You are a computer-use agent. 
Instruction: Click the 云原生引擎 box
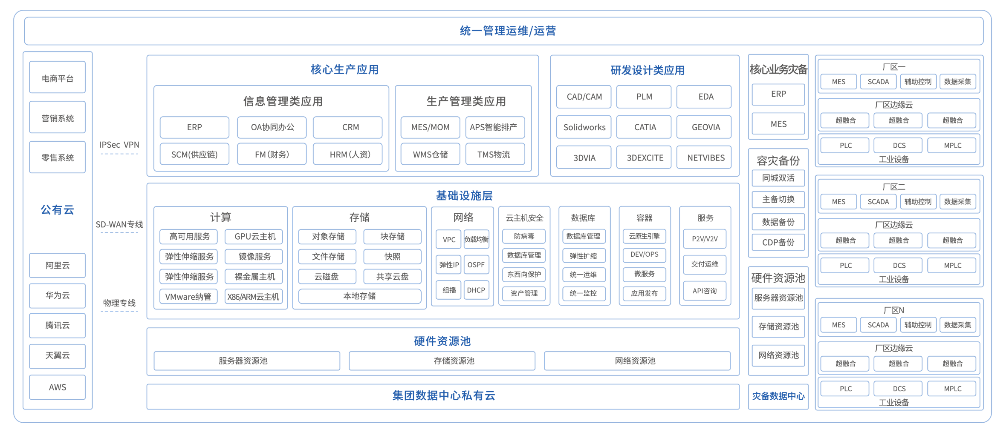click(644, 236)
